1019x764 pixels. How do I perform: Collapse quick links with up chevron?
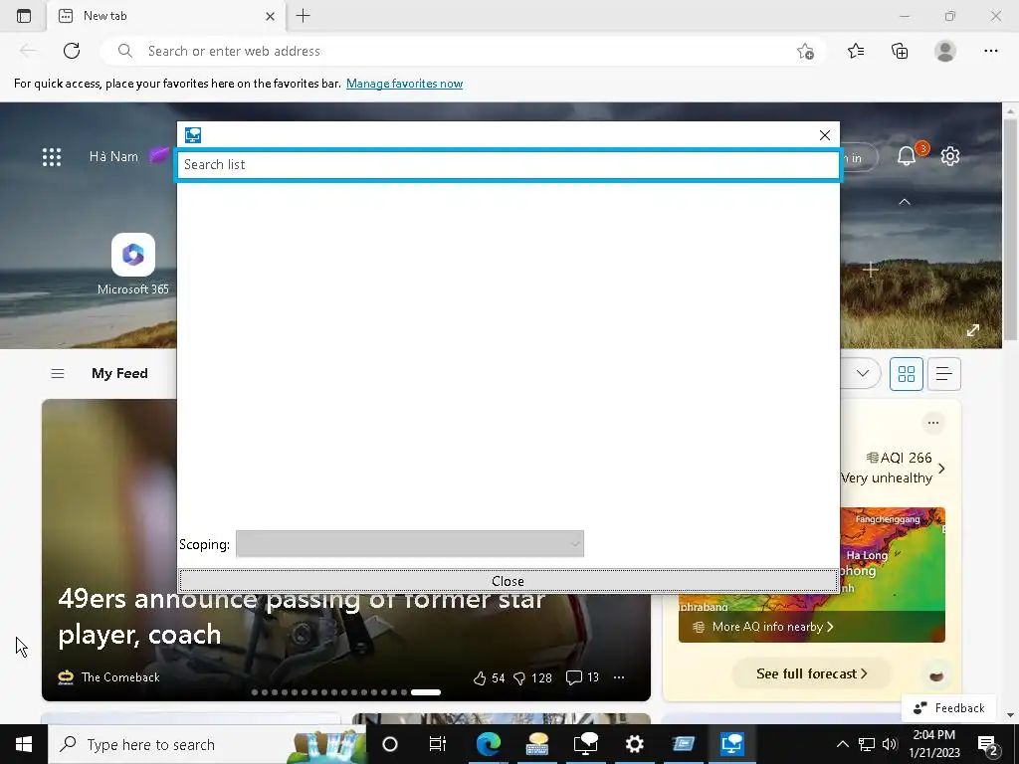coord(904,202)
